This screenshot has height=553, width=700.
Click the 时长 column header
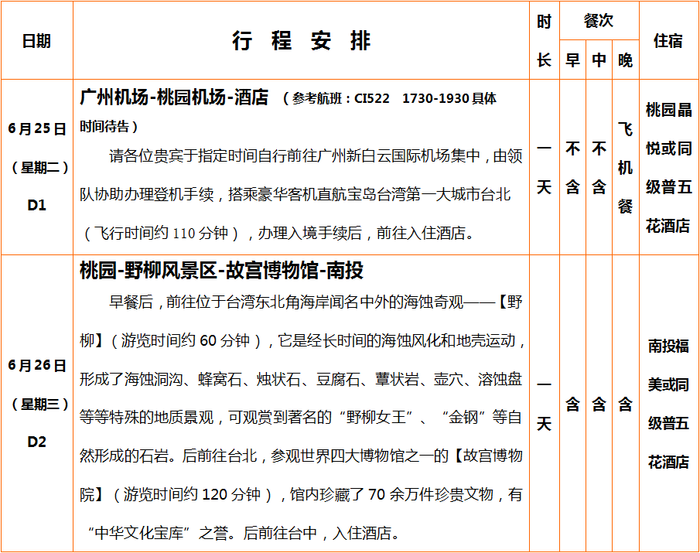point(545,41)
